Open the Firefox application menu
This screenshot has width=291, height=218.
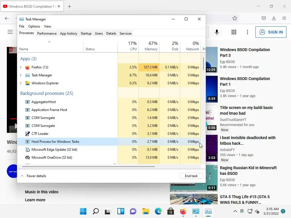pos(284,18)
